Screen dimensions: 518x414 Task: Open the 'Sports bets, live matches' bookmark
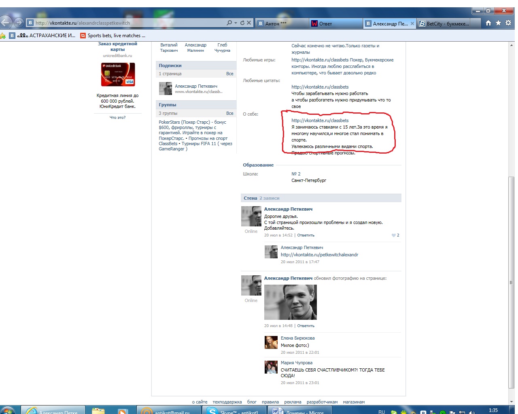pos(113,36)
